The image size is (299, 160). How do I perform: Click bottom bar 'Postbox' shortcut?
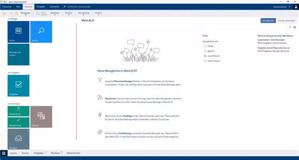click(x=55, y=153)
